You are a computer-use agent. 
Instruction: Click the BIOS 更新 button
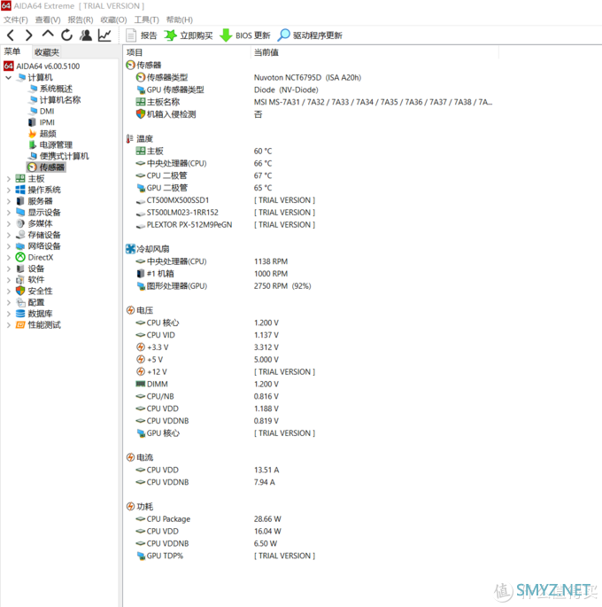point(244,35)
